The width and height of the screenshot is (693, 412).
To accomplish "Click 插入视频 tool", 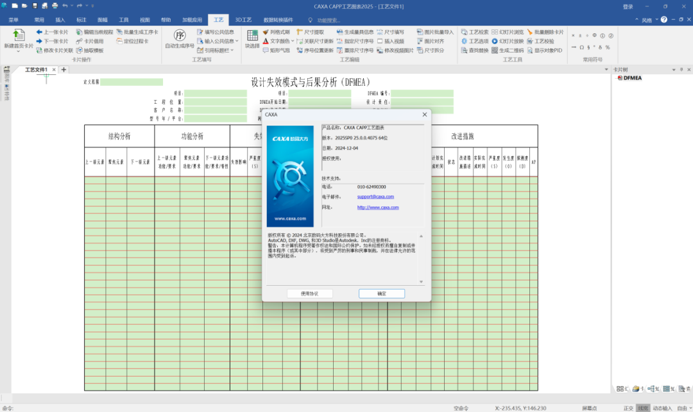I will tap(390, 41).
